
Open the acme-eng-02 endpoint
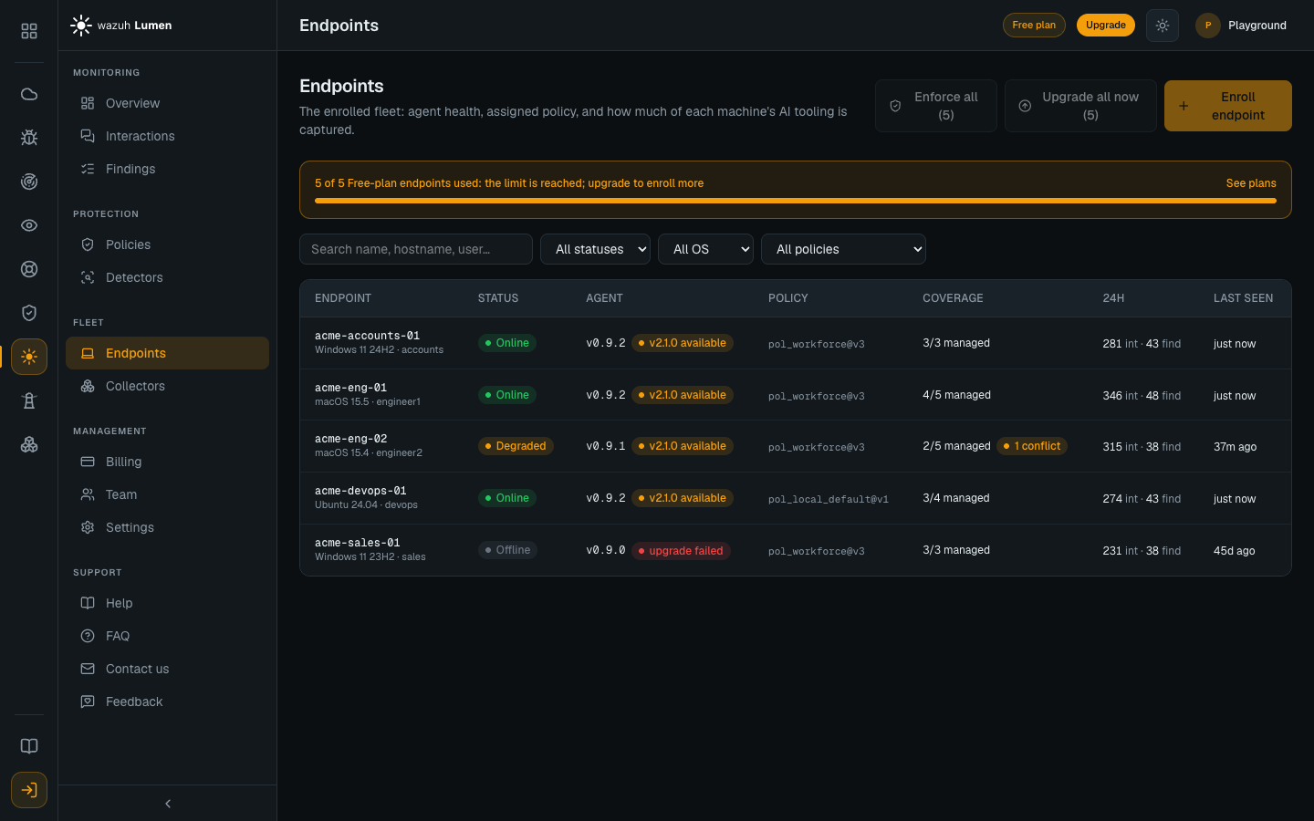[796, 446]
